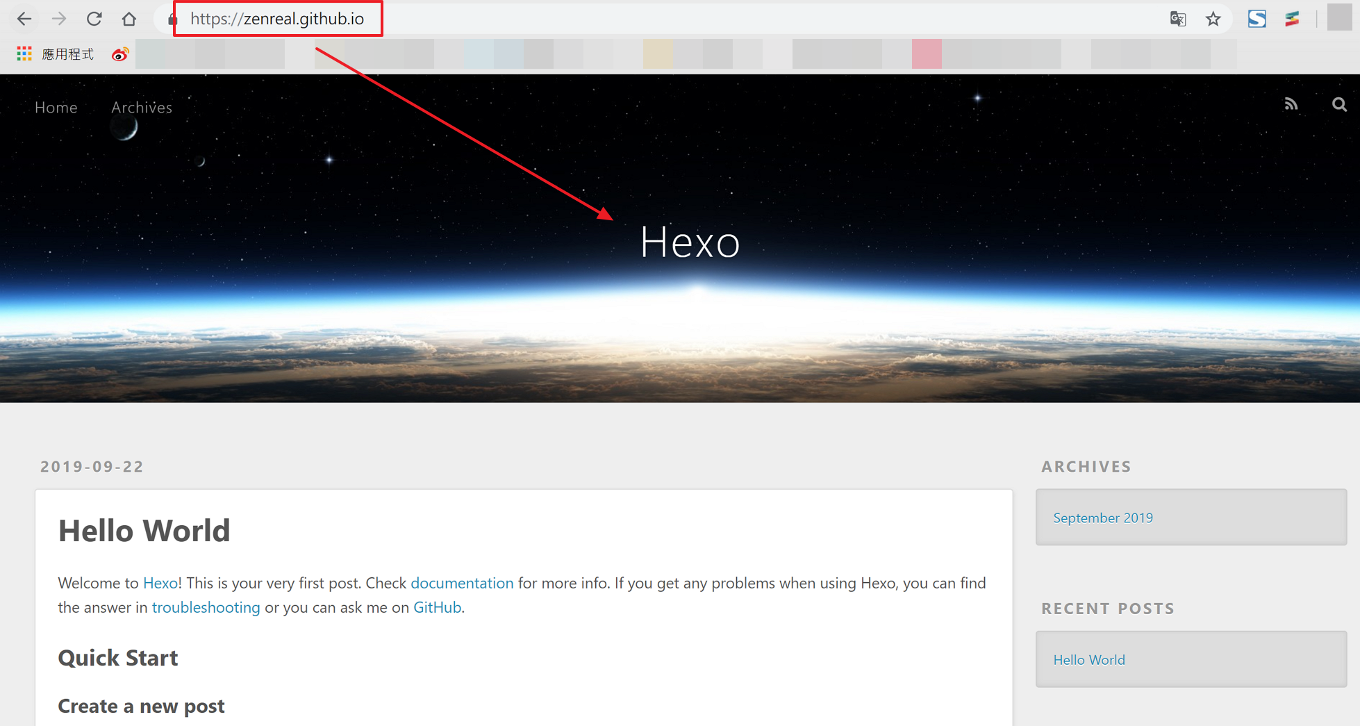Click the browser forward arrow

[x=59, y=19]
